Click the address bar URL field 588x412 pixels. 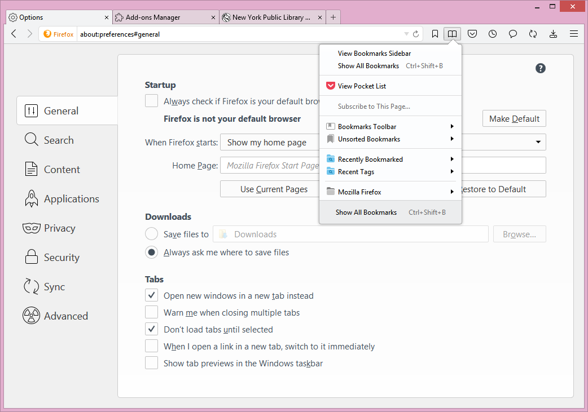coord(240,34)
